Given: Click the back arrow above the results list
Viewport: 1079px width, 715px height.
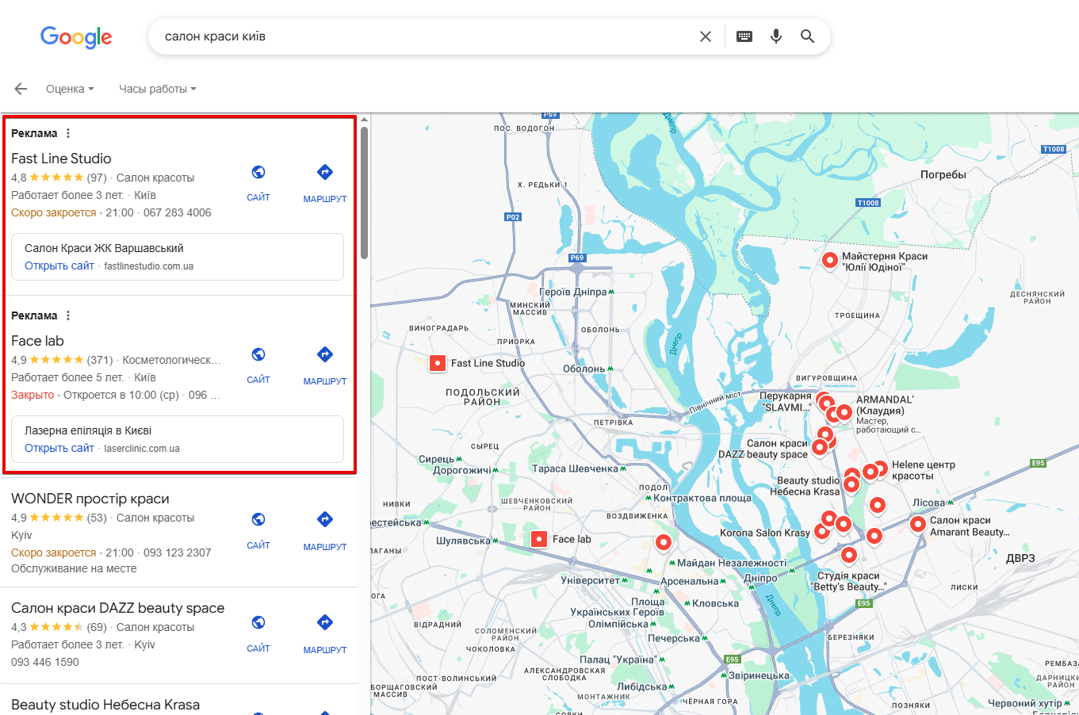Looking at the screenshot, I should [20, 88].
